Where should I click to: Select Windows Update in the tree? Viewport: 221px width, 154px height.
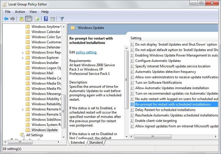point(45,130)
